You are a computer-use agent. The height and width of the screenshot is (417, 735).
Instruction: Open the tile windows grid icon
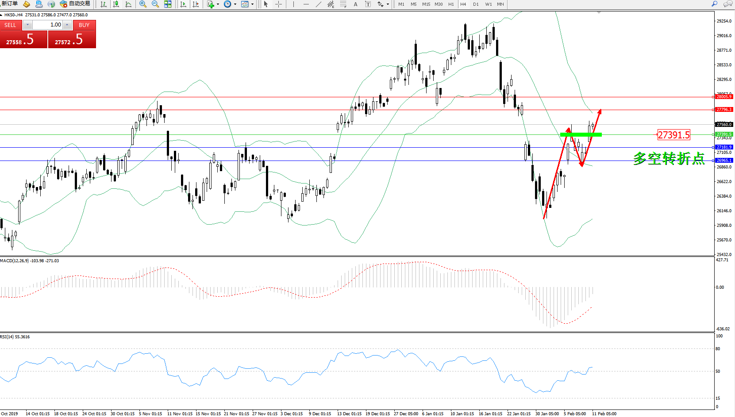coord(168,4)
